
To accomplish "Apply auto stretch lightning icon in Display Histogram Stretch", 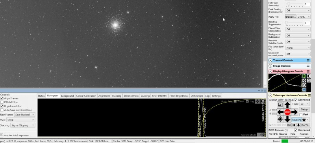I will click(304, 81).
